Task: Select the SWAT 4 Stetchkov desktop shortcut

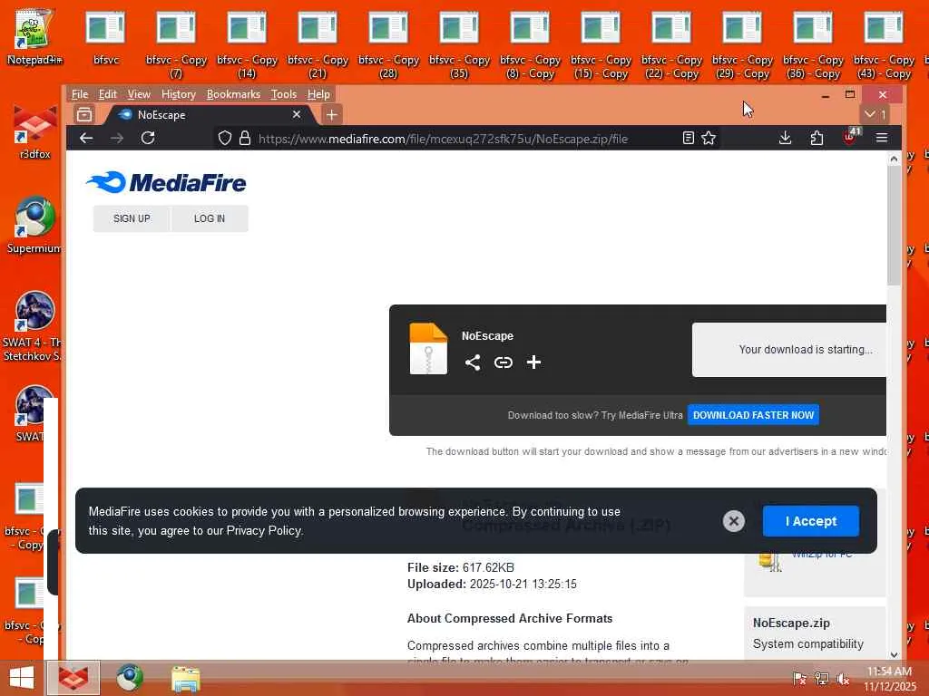Action: (34, 326)
